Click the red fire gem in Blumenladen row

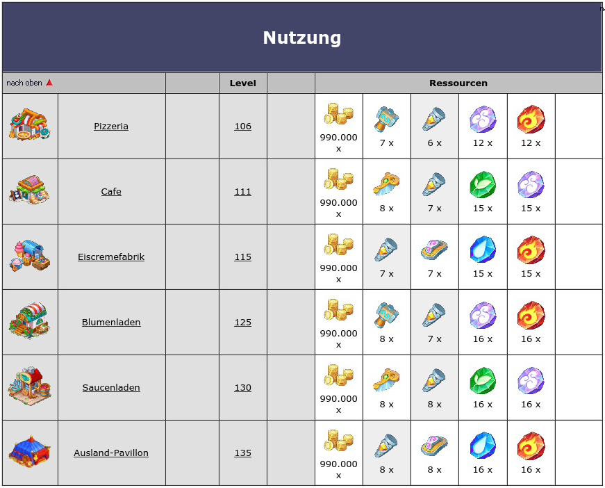click(531, 316)
